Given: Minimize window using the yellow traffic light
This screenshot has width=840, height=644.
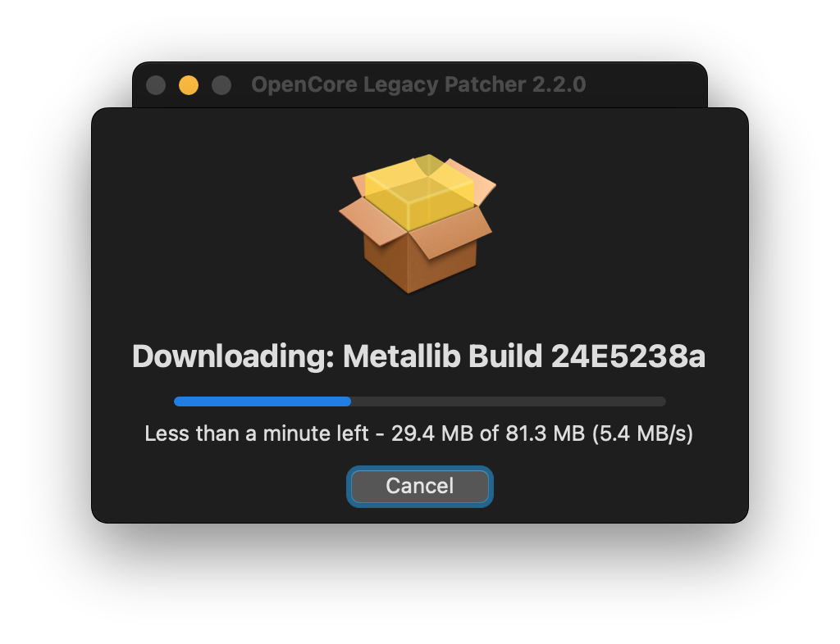Looking at the screenshot, I should pyautogui.click(x=189, y=85).
